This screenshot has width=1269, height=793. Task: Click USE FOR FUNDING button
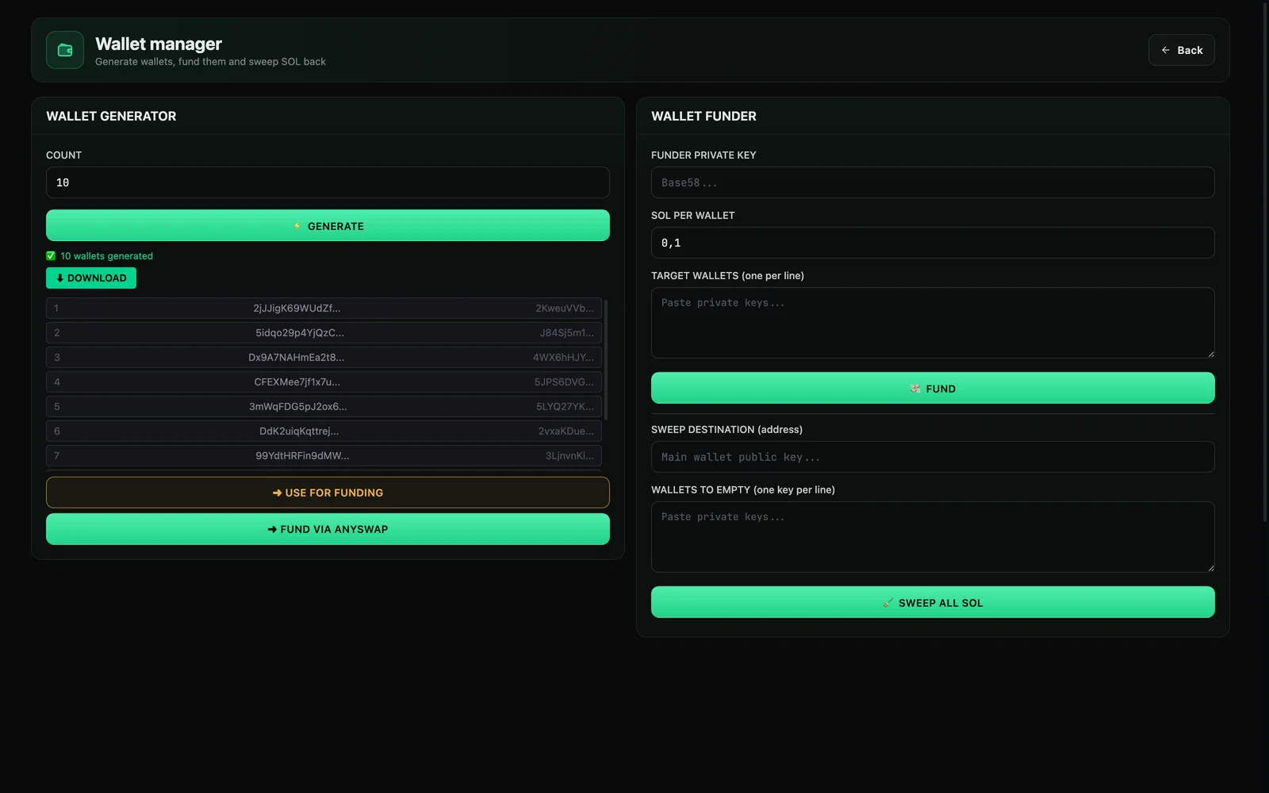pyautogui.click(x=328, y=492)
